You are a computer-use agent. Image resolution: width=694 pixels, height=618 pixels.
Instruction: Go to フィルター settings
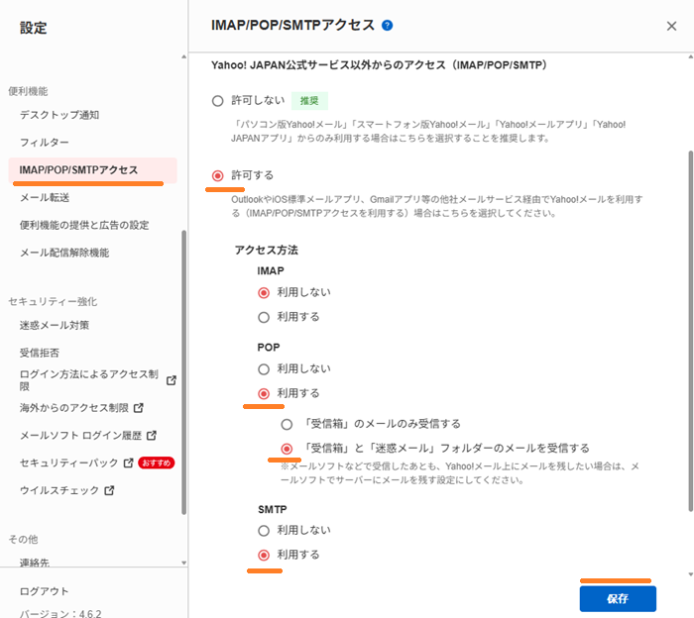[45, 143]
